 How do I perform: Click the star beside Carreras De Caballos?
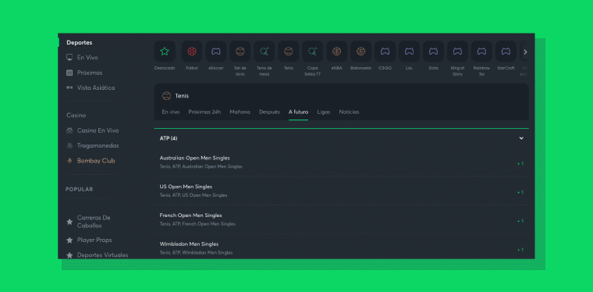(x=69, y=222)
